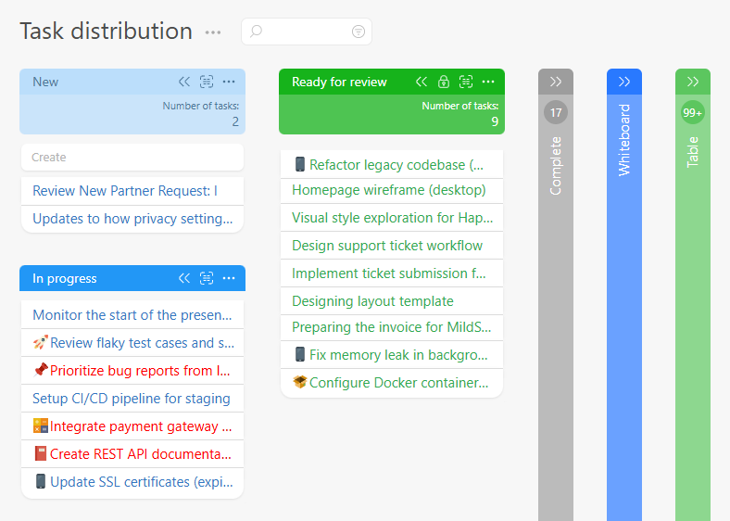This screenshot has height=521, width=730.
Task: Click the scan icon in New column header
Action: pos(207,82)
